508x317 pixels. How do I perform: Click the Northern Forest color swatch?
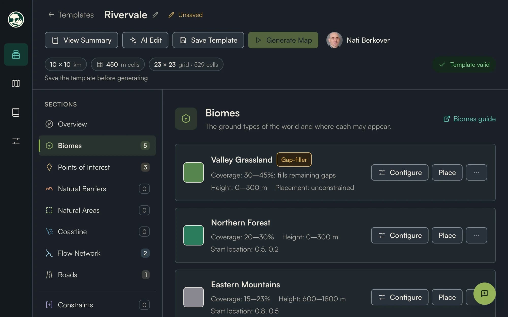194,235
